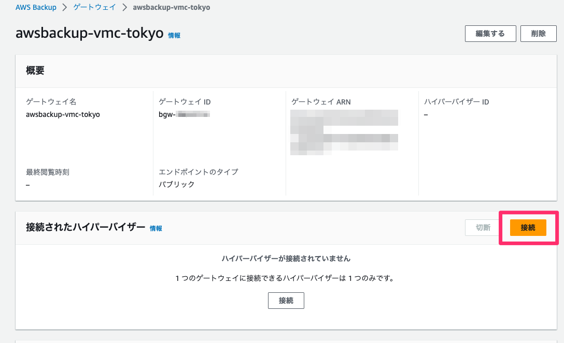Open the 情報 link beside the page title
Viewport: 564px width, 343px height.
[174, 35]
